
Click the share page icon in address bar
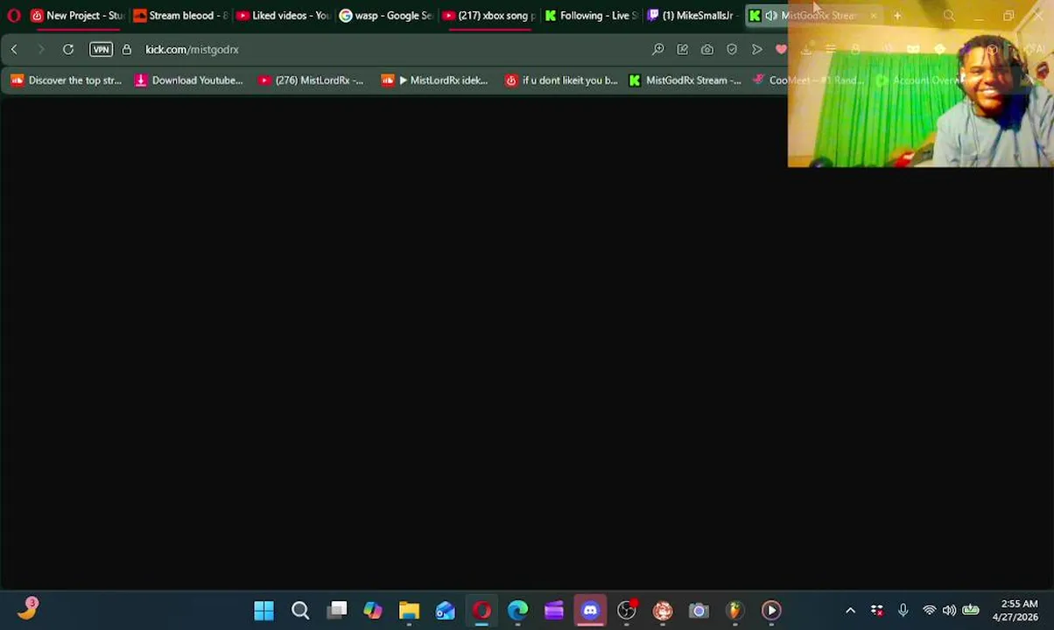(x=683, y=50)
